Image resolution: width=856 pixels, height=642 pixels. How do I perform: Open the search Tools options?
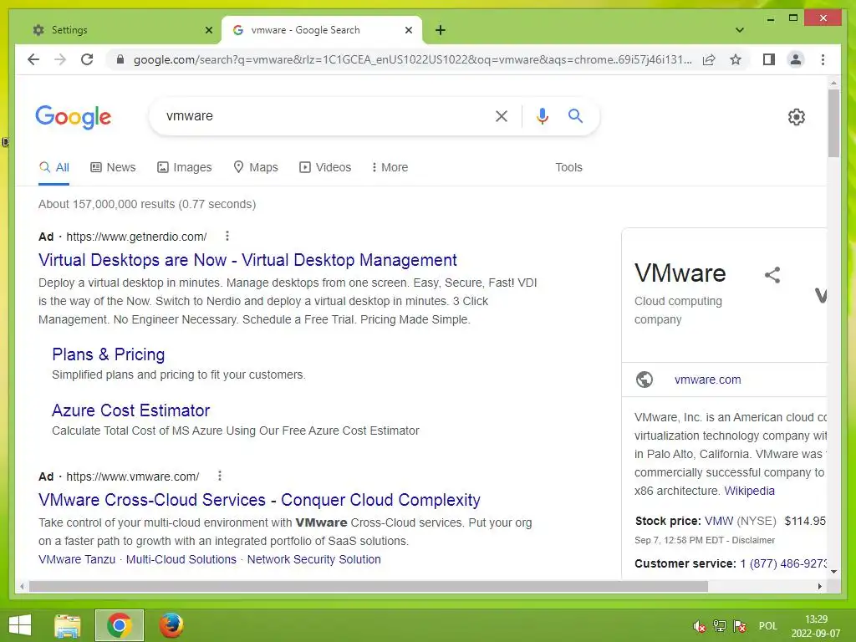tap(568, 167)
